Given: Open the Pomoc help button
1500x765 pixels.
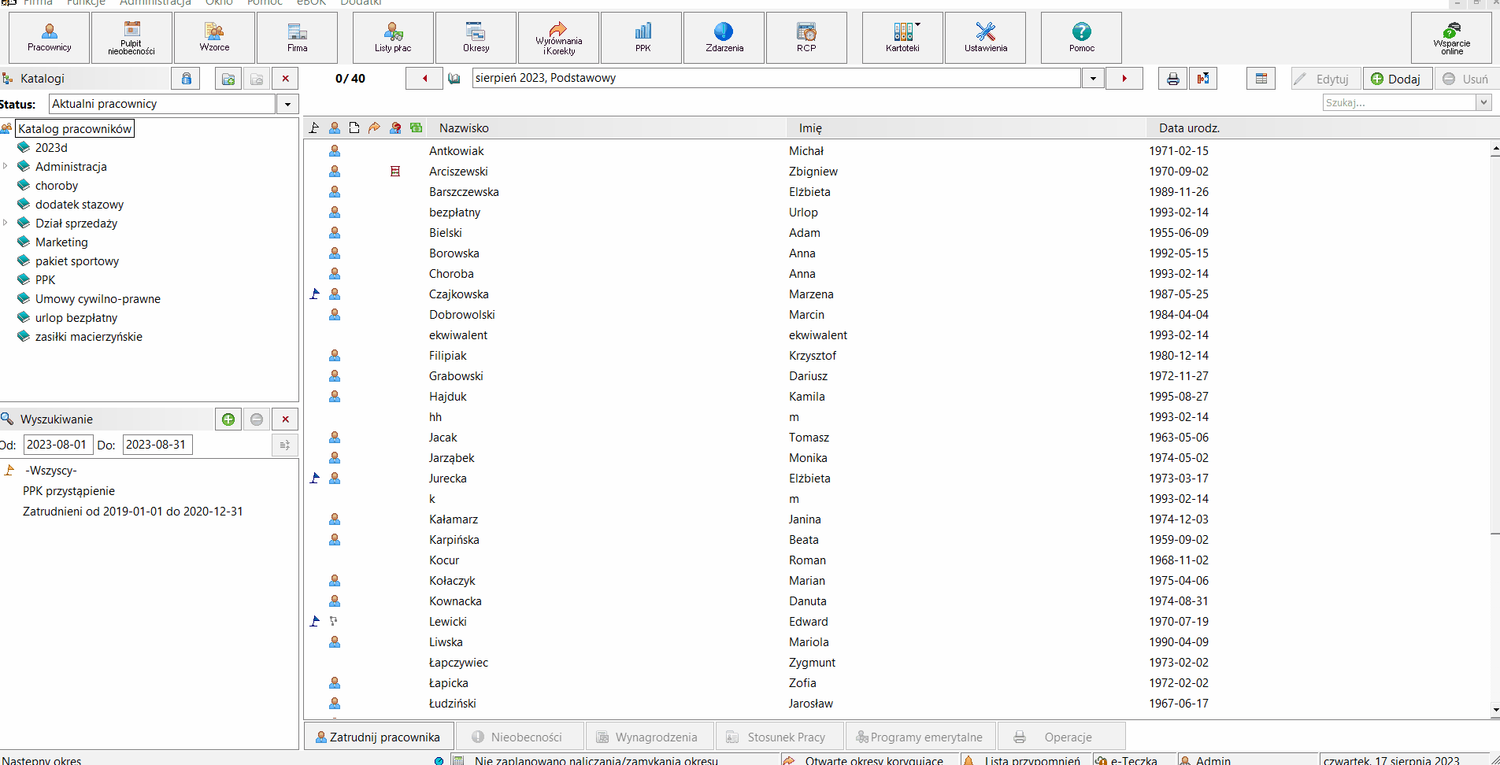Looking at the screenshot, I should coord(1081,37).
